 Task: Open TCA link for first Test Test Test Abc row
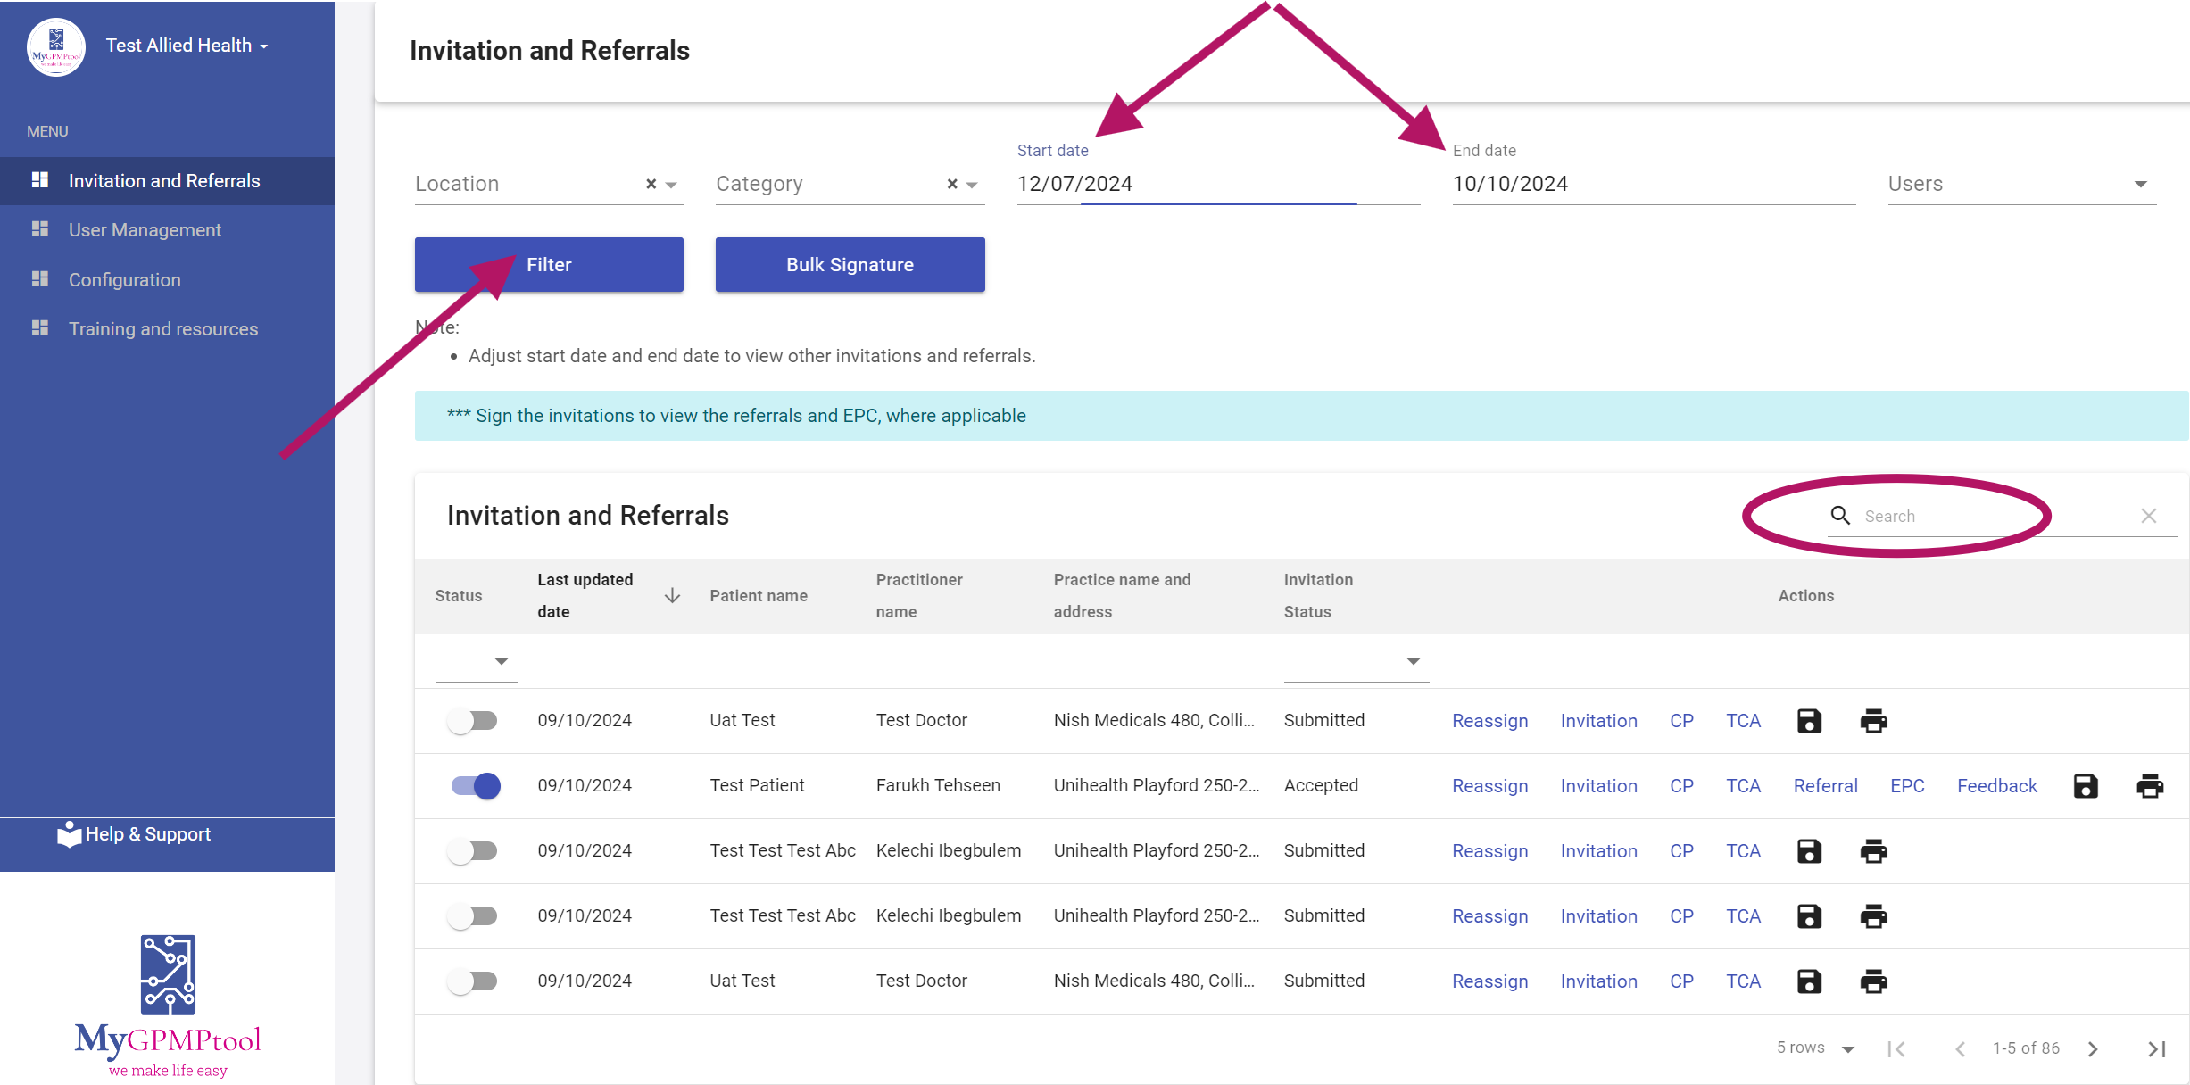pyautogui.click(x=1743, y=851)
